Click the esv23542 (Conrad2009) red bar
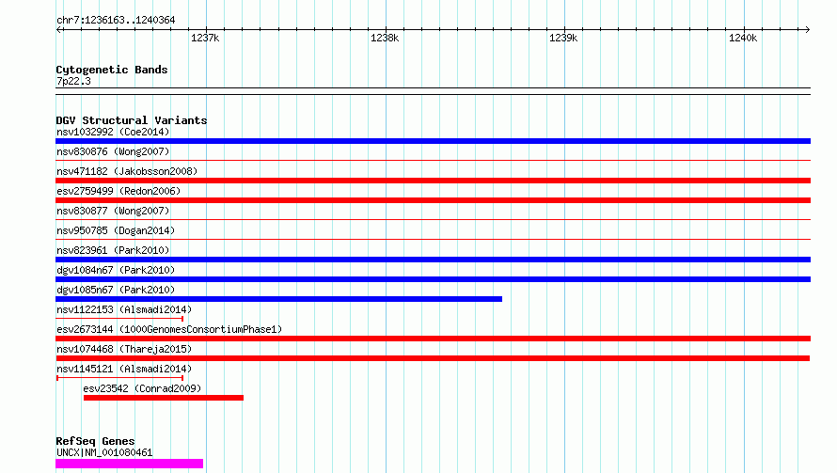 (164, 398)
